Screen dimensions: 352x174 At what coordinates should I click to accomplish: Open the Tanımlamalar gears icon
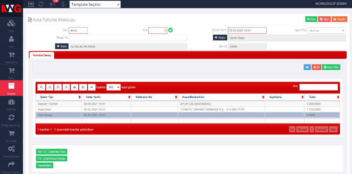[x=11, y=149]
